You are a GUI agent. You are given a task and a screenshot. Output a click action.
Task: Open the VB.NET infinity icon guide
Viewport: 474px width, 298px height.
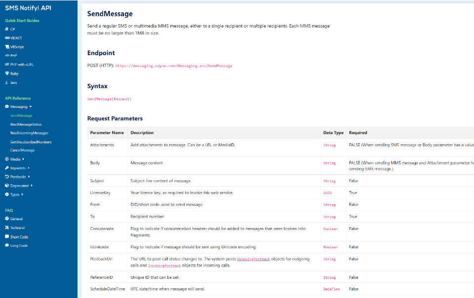[7, 38]
